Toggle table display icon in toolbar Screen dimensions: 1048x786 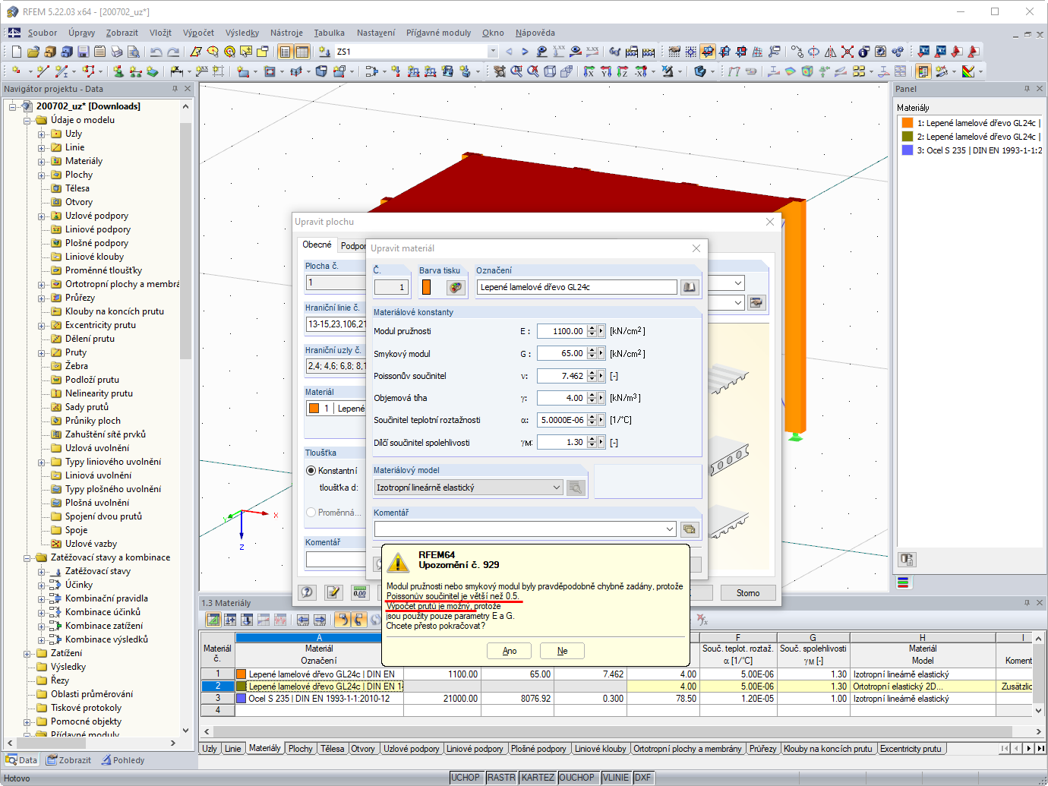(302, 52)
